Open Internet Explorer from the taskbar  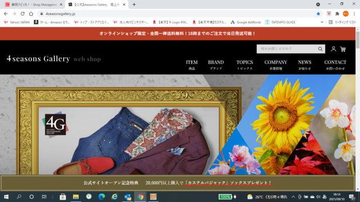tap(114, 197)
